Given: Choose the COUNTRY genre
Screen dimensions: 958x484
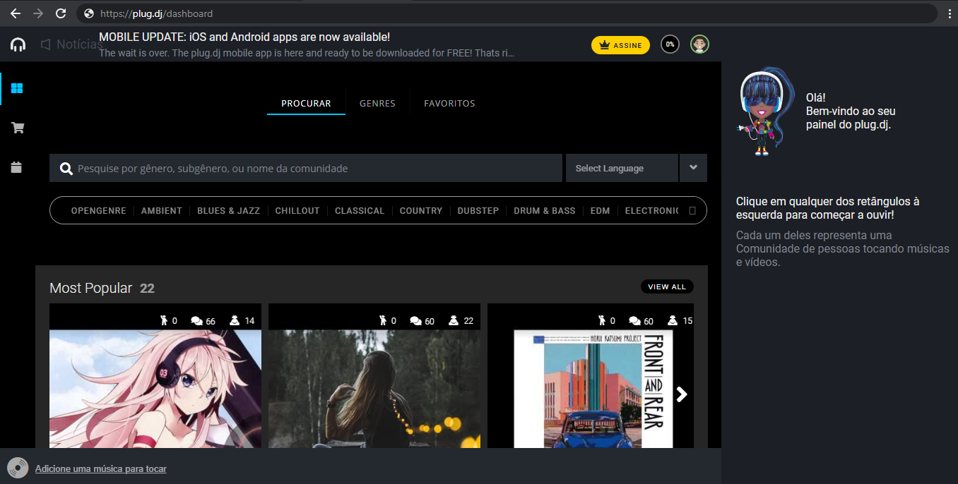Looking at the screenshot, I should click(421, 211).
